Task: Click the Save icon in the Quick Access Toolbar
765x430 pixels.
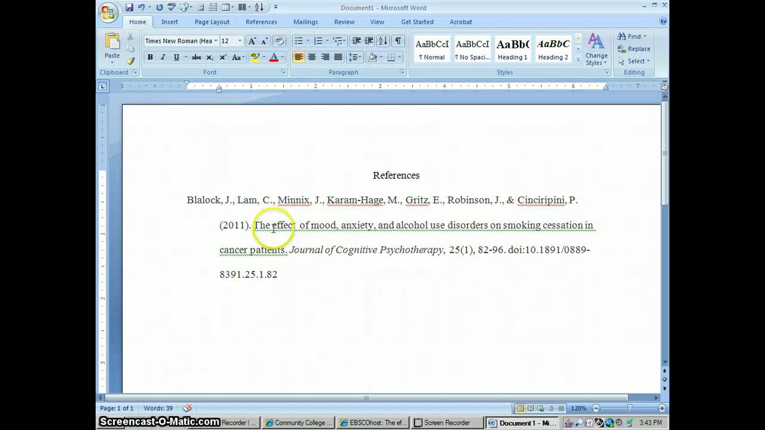Action: coord(129,8)
